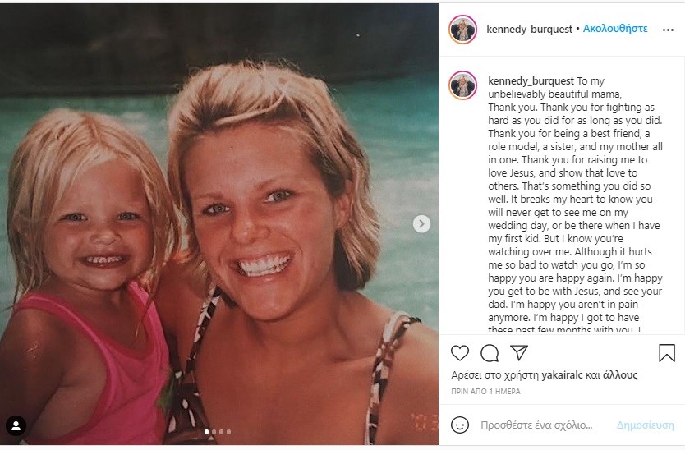Go to next photo with arrow
This screenshot has width=685, height=450.
point(421,223)
